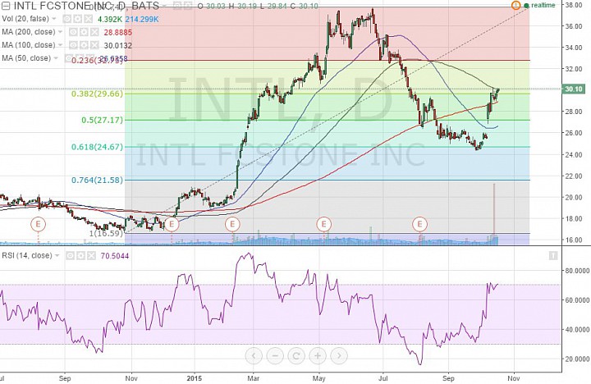The image size is (591, 384).
Task: Click the earnings E marker near December
Action: coord(172,224)
